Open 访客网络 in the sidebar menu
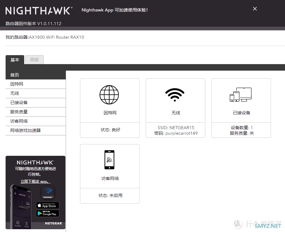 pyautogui.click(x=36, y=121)
